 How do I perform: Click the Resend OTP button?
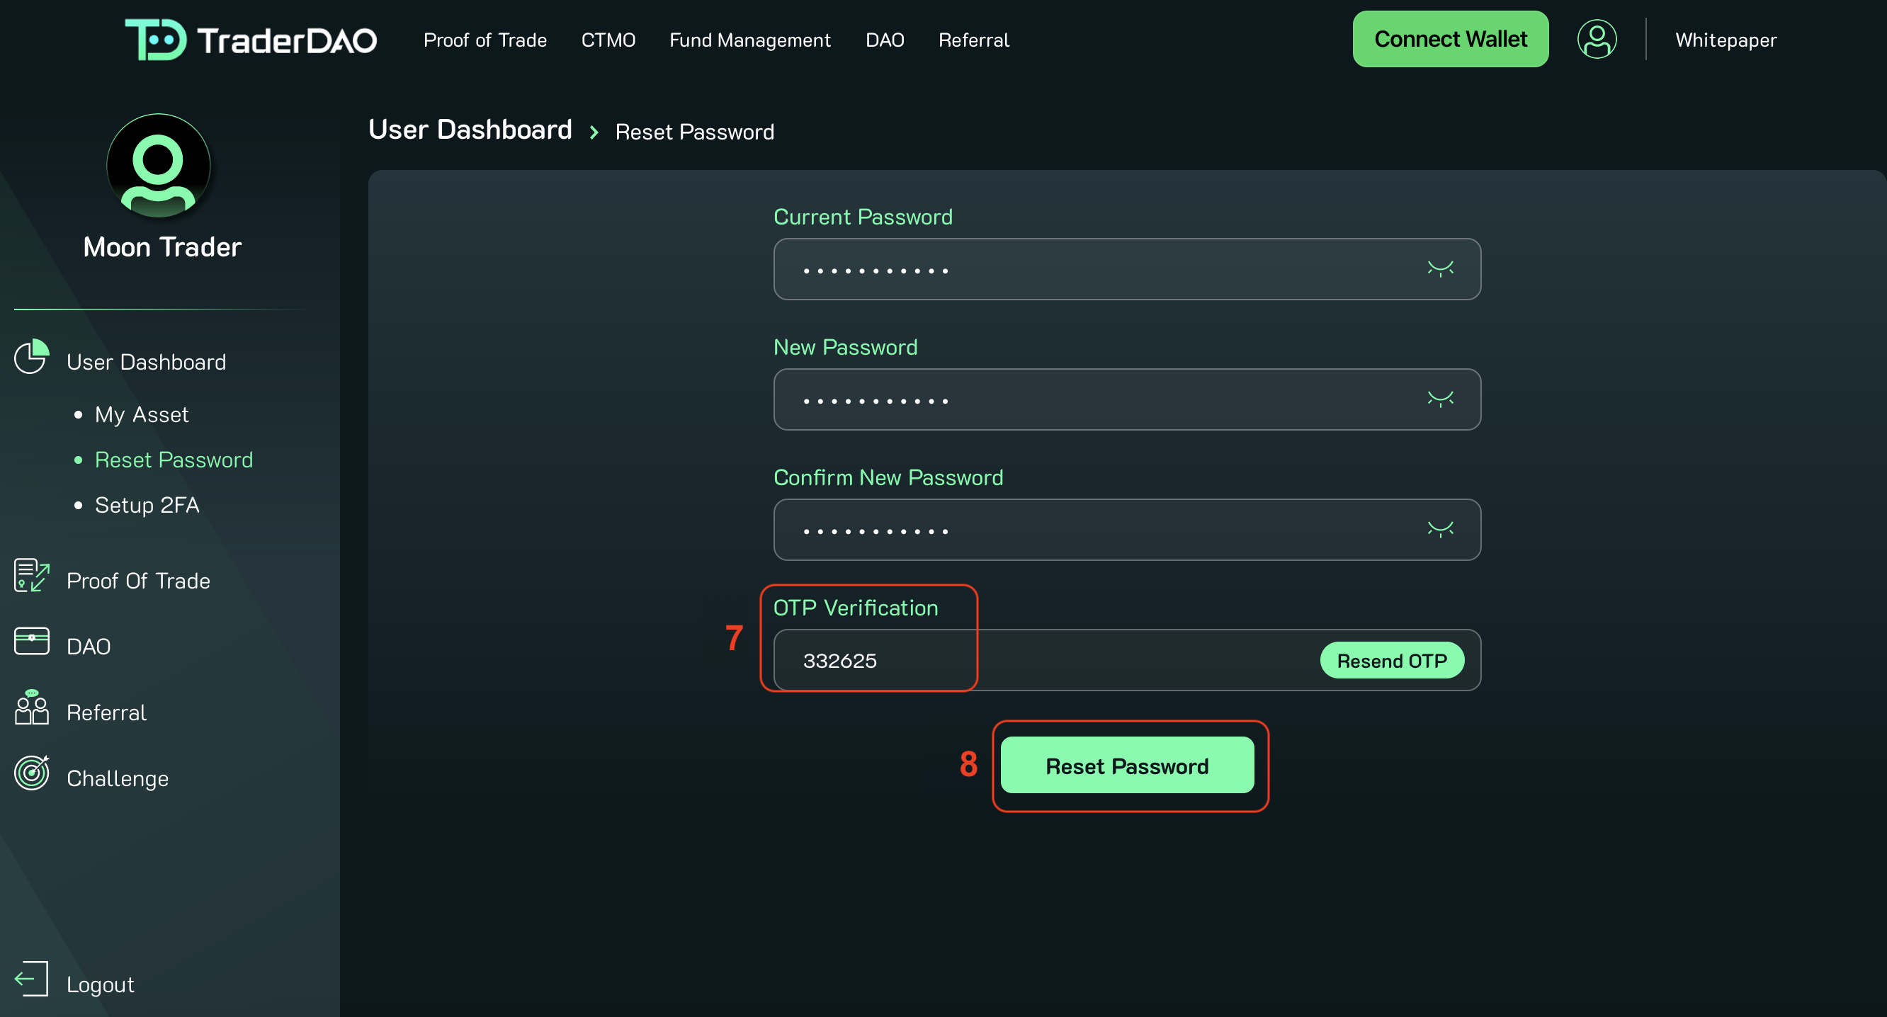[x=1391, y=661]
